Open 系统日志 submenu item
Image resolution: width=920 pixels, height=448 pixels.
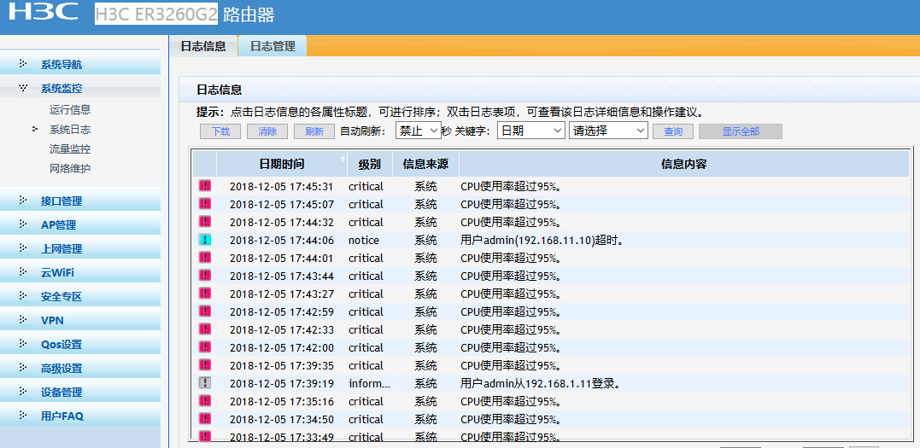70,130
